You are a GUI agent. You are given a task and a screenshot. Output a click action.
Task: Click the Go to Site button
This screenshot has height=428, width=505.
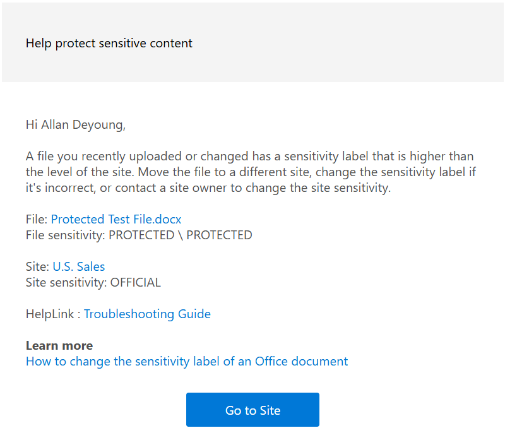pos(252,410)
